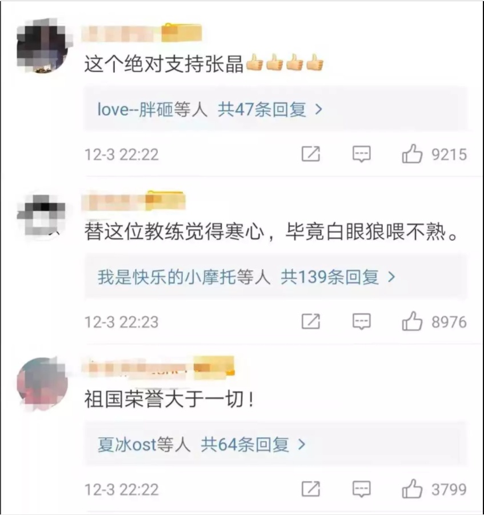
Task: Like the comment with 8976 likes
Action: pos(412,321)
